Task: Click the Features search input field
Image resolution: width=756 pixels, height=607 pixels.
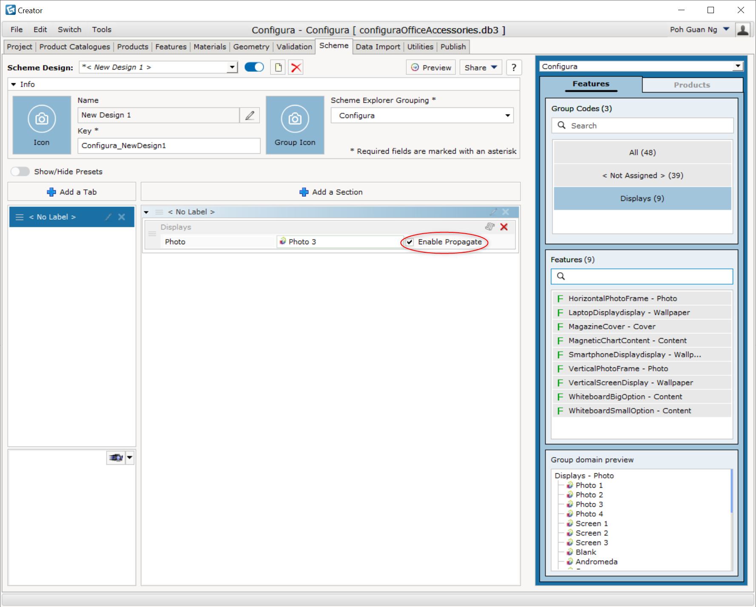Action: (x=642, y=276)
